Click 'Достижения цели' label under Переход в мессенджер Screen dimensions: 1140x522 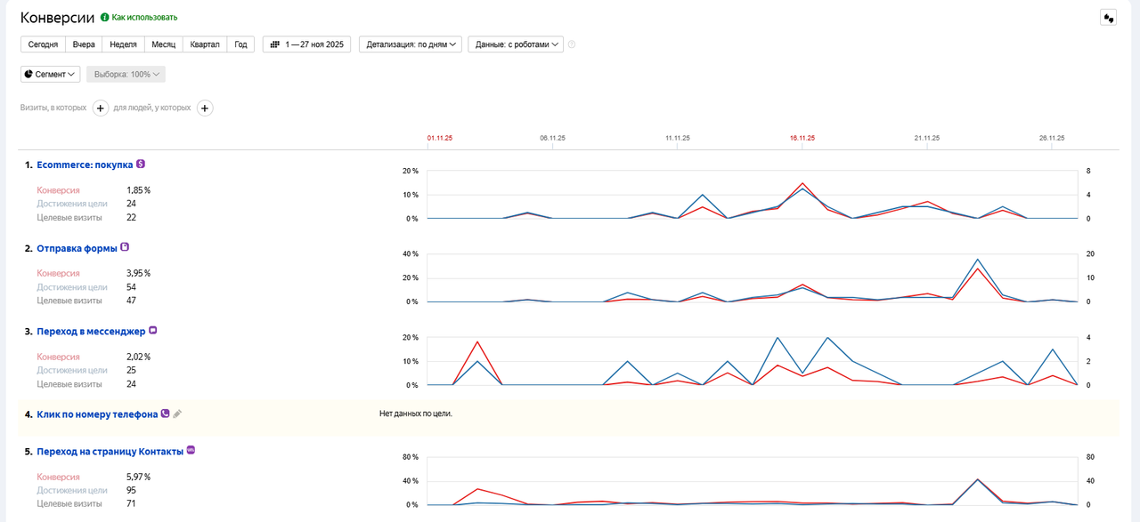[72, 370]
